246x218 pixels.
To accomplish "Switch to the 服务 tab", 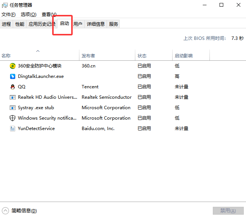I will pos(114,24).
